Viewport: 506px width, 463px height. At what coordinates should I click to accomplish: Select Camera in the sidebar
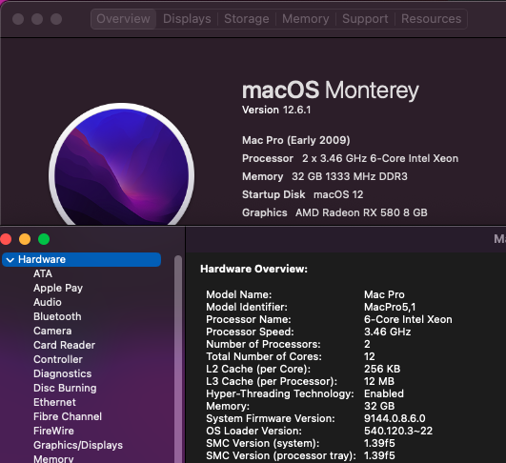point(52,331)
